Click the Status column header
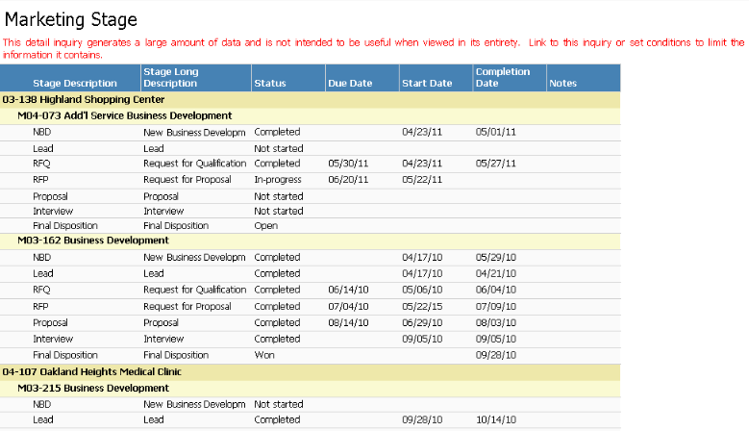This screenshot has height=431, width=749. click(270, 84)
